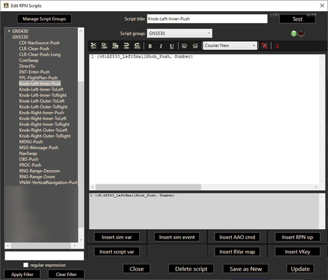Collapse the GNS530 tree group
328x280 pixels.
[9, 37]
